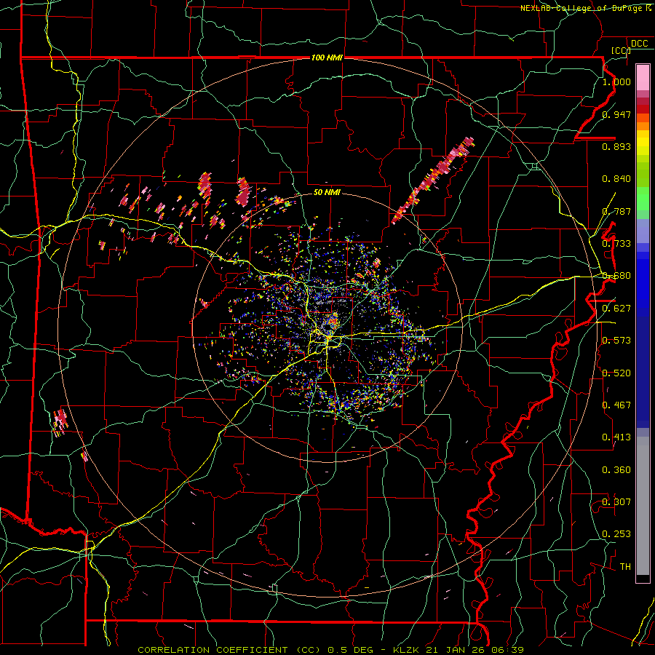Click the [CC] product label
This screenshot has height=655, width=655.
point(620,50)
